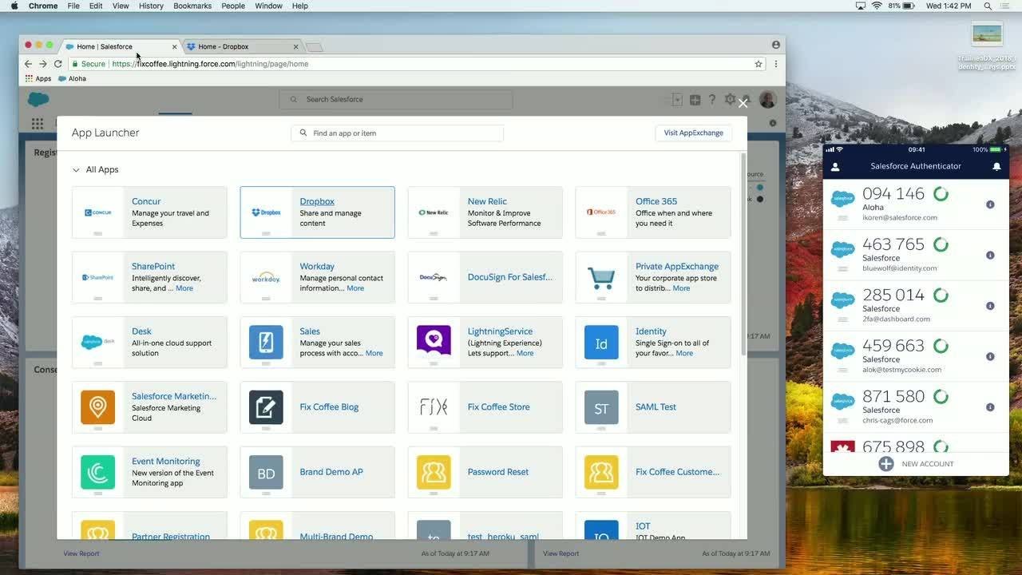Open the SharePoint app icon
This screenshot has width=1022, height=575.
pyautogui.click(x=97, y=277)
